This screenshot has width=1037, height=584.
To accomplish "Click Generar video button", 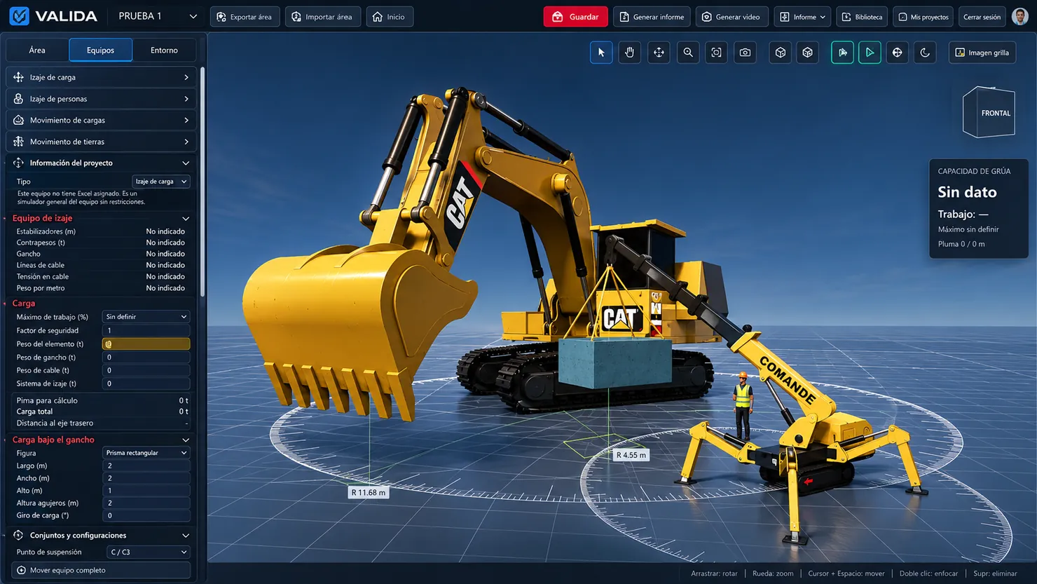I will (x=732, y=17).
